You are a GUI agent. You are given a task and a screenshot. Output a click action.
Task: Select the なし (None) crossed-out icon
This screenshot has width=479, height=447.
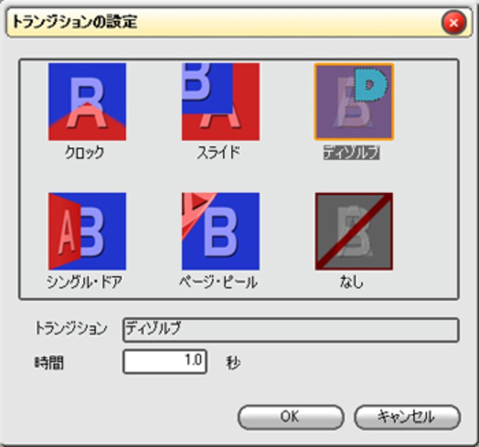click(353, 231)
